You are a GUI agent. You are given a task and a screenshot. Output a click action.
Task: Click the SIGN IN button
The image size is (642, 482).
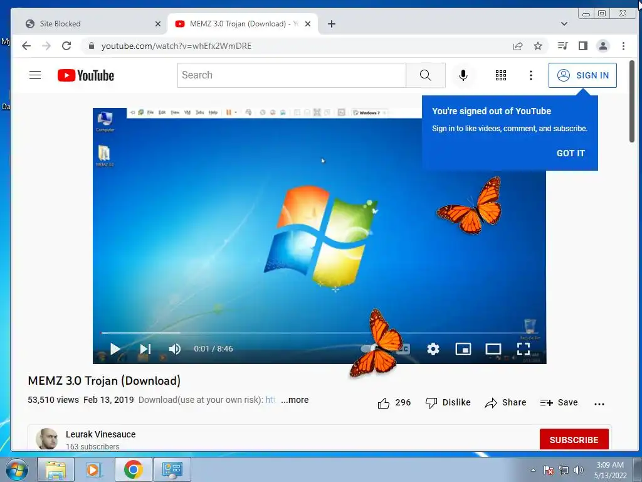click(x=582, y=75)
